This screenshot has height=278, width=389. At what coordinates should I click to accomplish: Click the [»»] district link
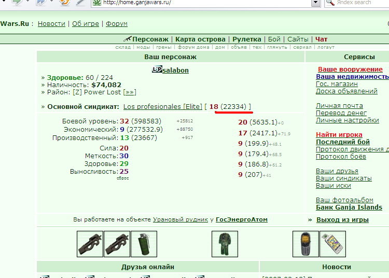pyautogui.click(x=130, y=92)
